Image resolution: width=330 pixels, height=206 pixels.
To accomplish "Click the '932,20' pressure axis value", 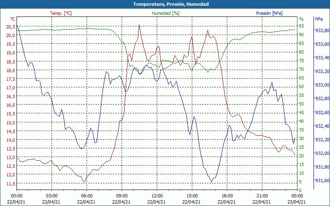I will pyautogui.click(x=322, y=140).
